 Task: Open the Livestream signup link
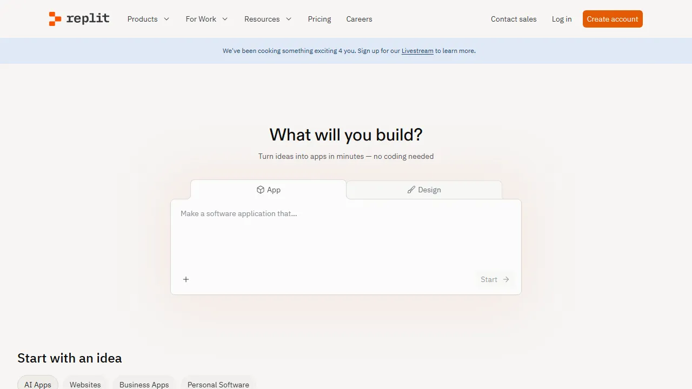tap(417, 51)
